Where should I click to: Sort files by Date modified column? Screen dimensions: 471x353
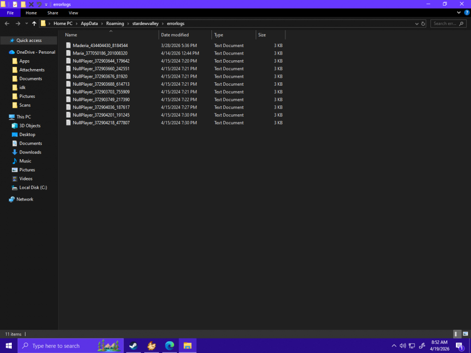pyautogui.click(x=175, y=35)
